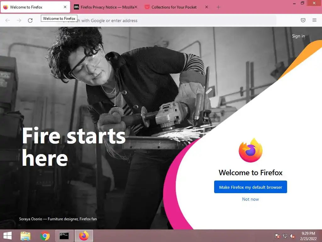Click the Privacy Notice tab Mozilla favicon
The width and height of the screenshot is (322, 242).
click(76, 7)
